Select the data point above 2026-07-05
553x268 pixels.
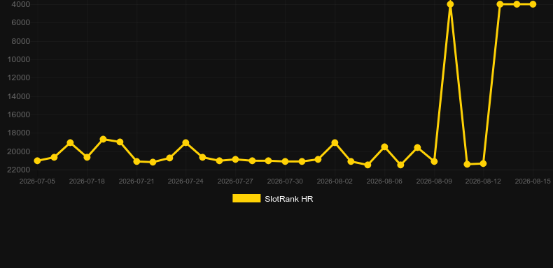point(37,161)
